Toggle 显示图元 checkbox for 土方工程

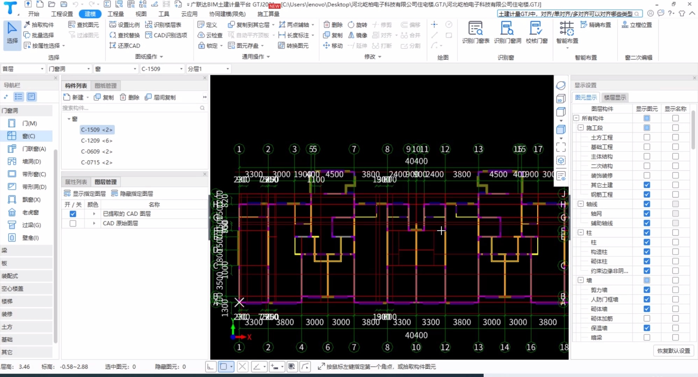647,138
